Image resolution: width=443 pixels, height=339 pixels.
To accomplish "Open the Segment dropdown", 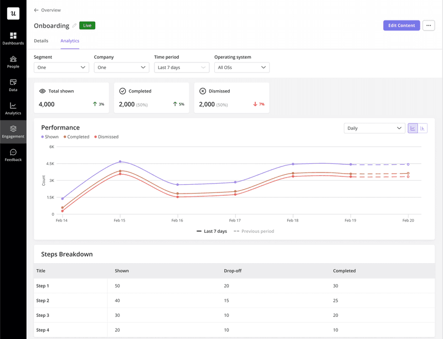I will click(x=61, y=67).
